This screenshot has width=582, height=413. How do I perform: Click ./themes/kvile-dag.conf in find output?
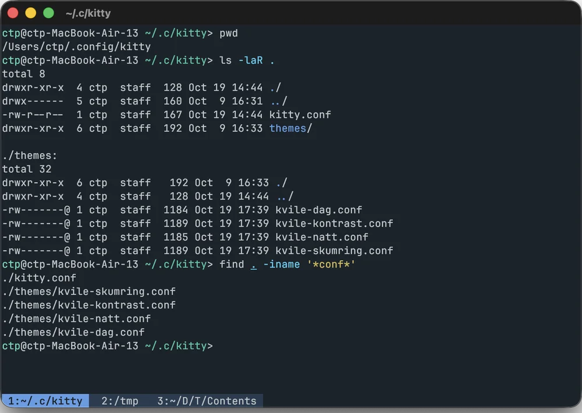[73, 333]
